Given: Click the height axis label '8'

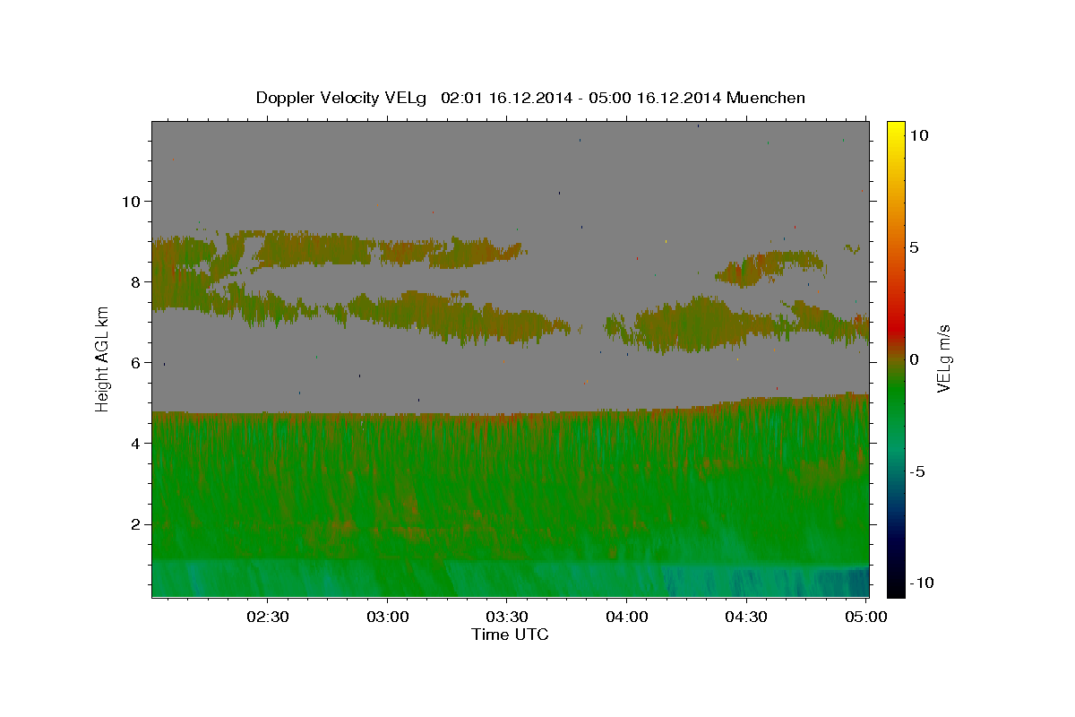Looking at the screenshot, I should tap(135, 282).
